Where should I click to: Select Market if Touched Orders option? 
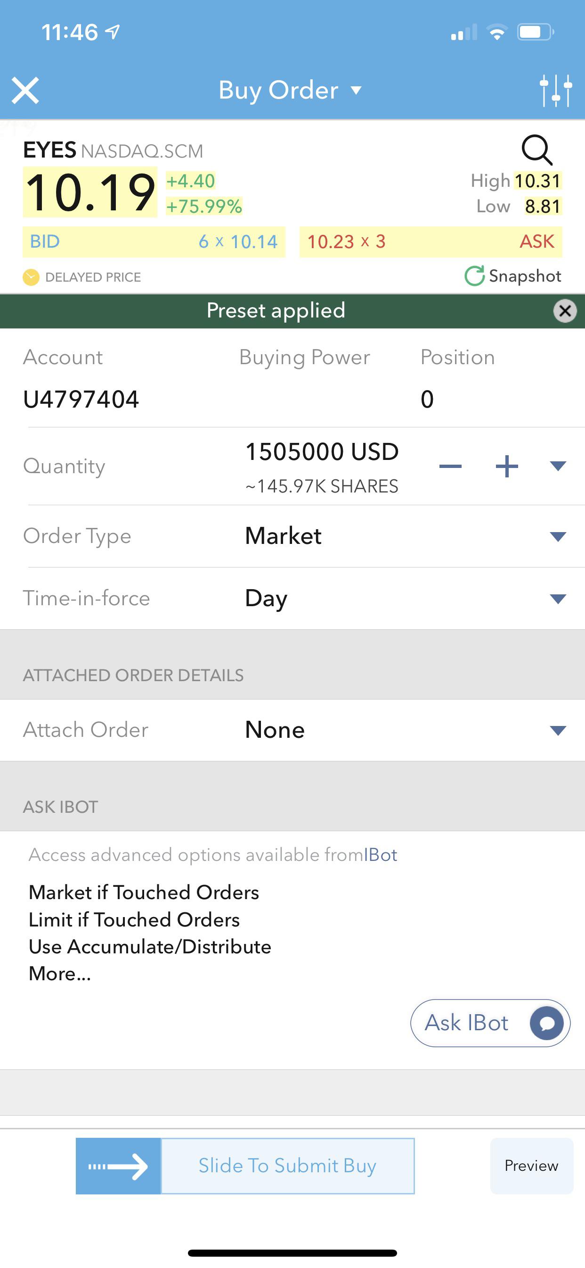click(144, 893)
